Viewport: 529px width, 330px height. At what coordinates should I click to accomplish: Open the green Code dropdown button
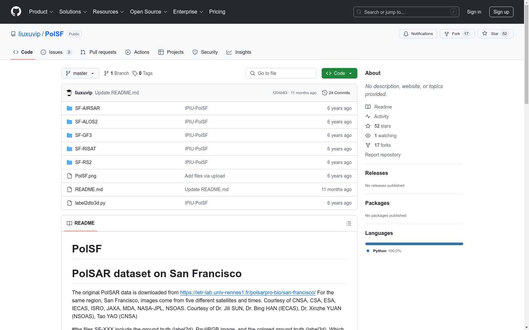pos(339,73)
